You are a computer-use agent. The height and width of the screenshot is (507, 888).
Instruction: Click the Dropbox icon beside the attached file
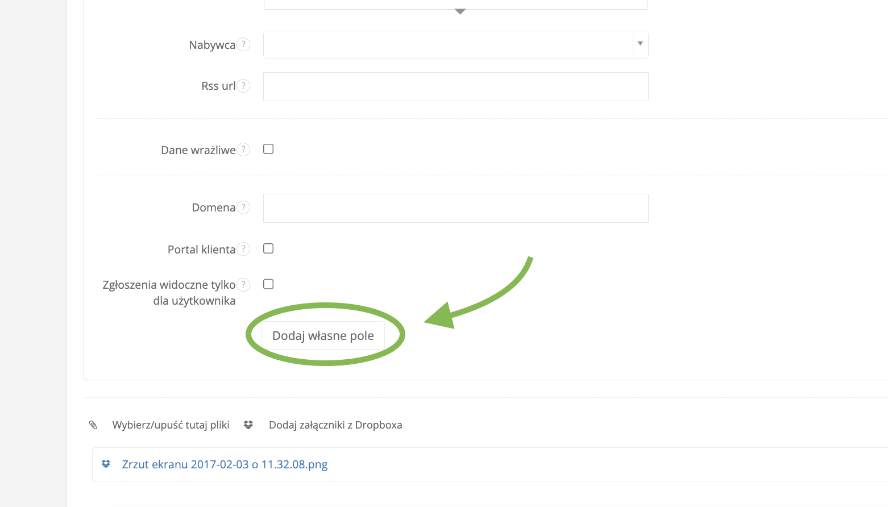click(106, 464)
